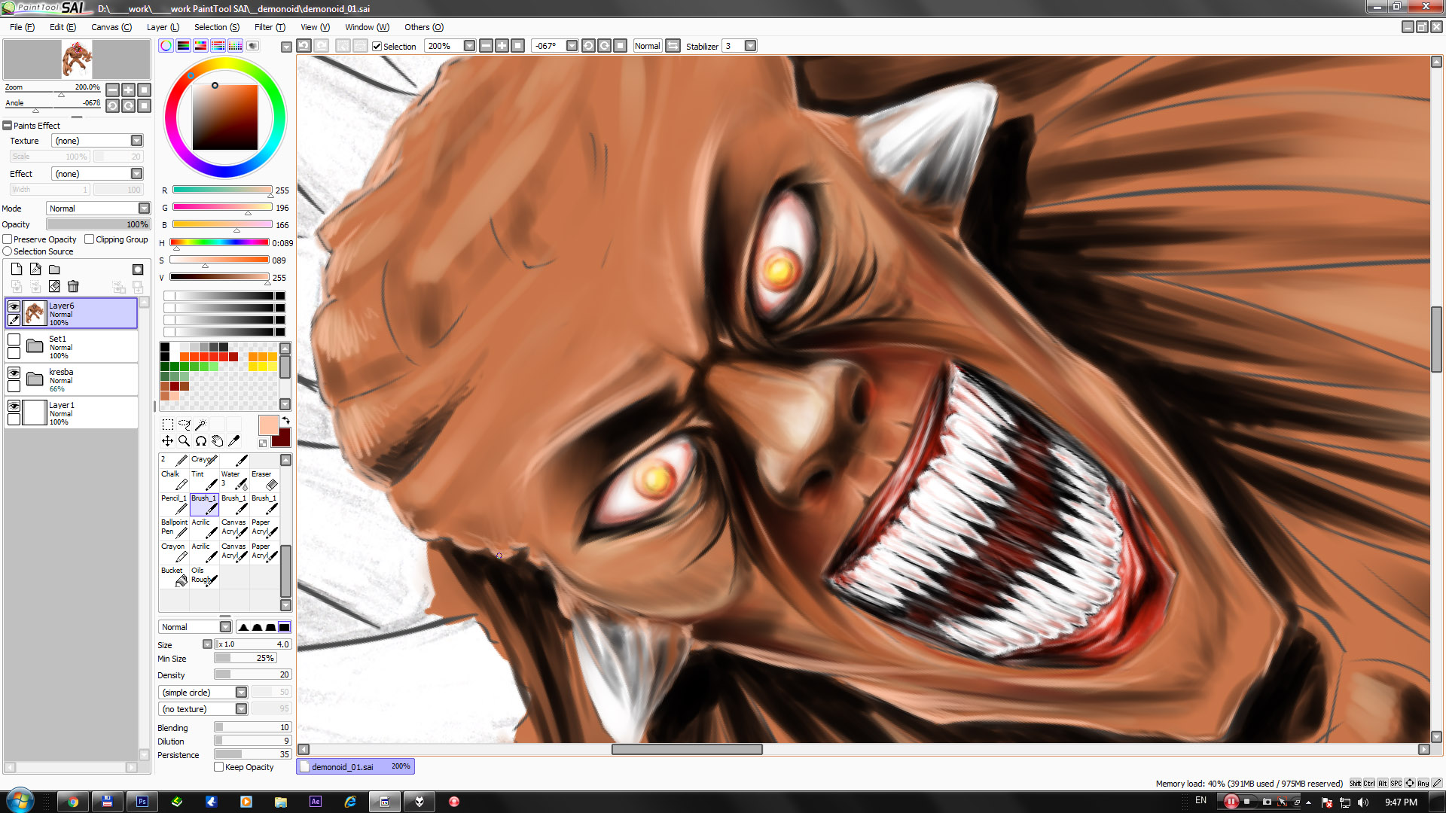This screenshot has width=1446, height=813.
Task: Select the lasso selection tool
Action: [x=184, y=425]
